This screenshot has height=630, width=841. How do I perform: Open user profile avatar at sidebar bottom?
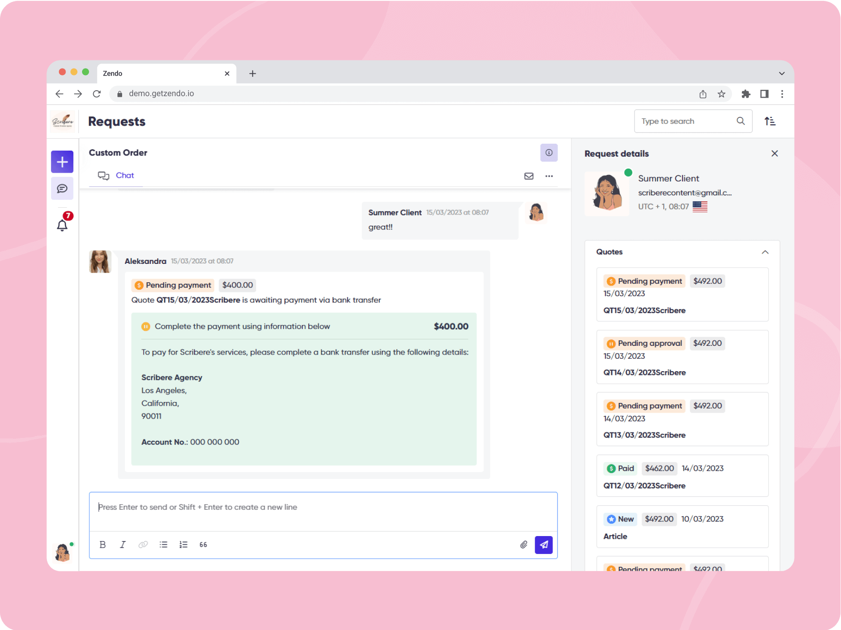pyautogui.click(x=62, y=552)
